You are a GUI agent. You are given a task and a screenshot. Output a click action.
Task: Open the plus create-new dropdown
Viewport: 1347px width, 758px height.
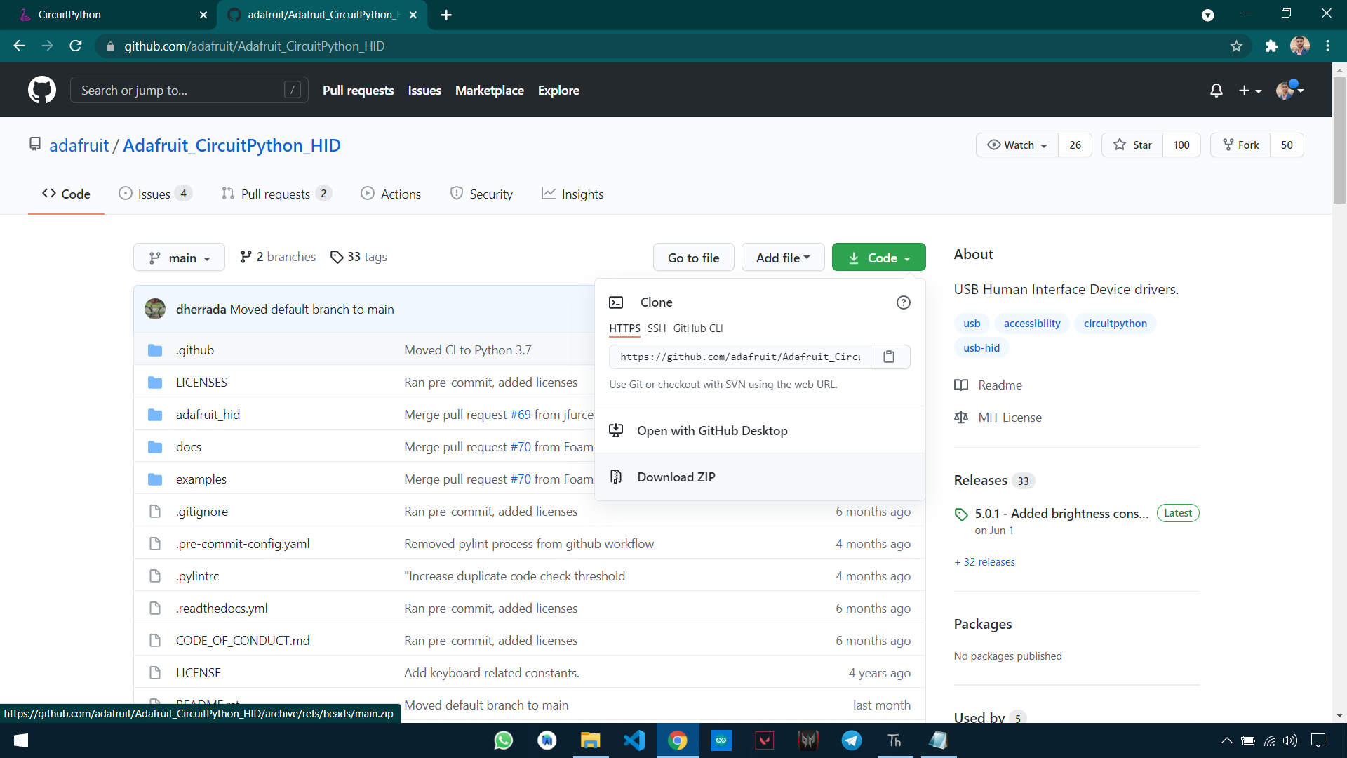[1249, 91]
